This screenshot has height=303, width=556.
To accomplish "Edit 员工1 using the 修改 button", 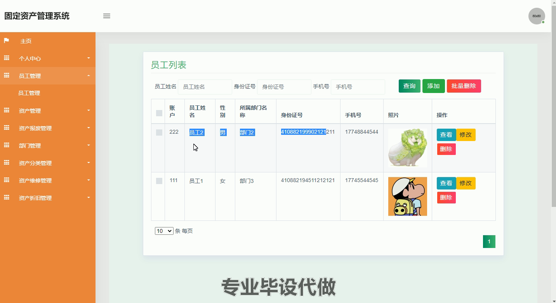I will 466,183.
